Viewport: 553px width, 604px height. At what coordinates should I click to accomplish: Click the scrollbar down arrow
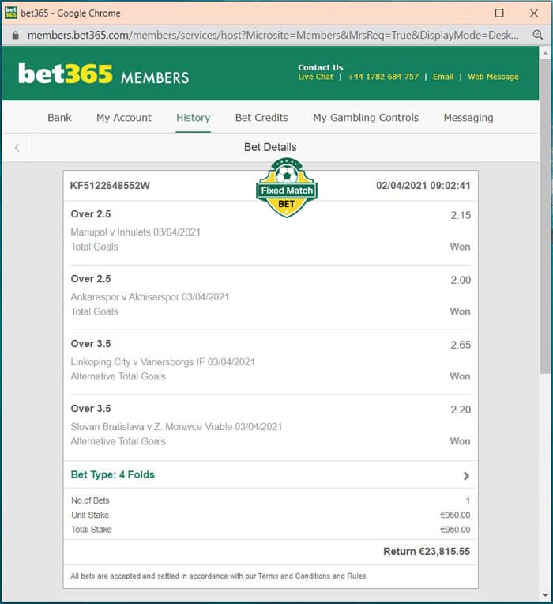545,595
